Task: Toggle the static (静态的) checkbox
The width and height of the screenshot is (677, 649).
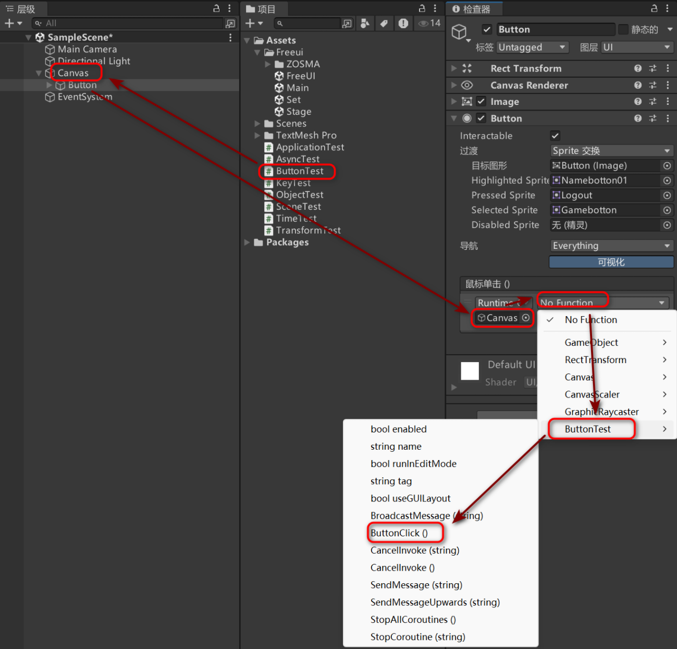Action: (623, 29)
